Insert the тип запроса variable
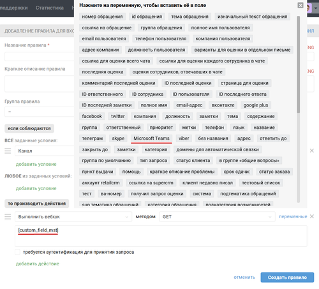The height and width of the screenshot is (289, 319). 153,161
